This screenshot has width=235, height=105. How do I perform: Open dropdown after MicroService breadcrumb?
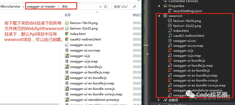[23, 7]
